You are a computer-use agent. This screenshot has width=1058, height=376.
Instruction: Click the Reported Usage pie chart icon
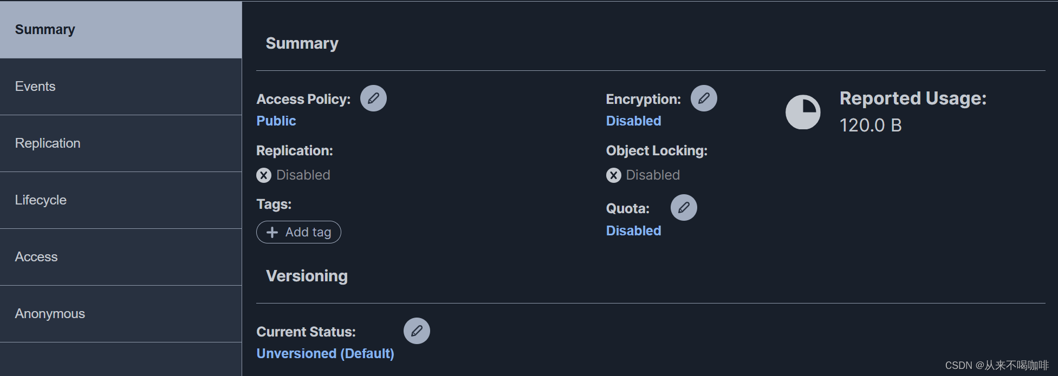pyautogui.click(x=803, y=113)
